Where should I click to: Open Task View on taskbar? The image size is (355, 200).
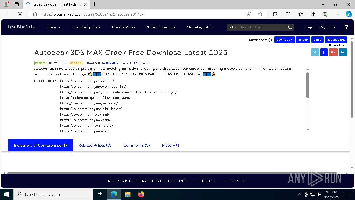(x=100, y=194)
